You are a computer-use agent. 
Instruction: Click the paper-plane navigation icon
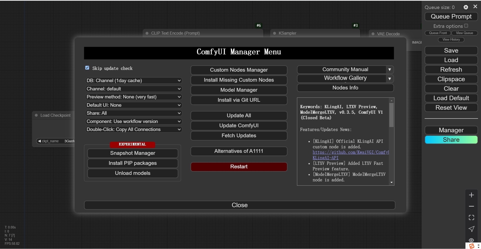click(x=471, y=229)
